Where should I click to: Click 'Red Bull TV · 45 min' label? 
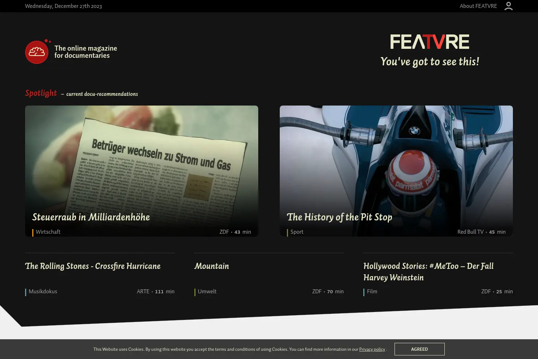481,232
